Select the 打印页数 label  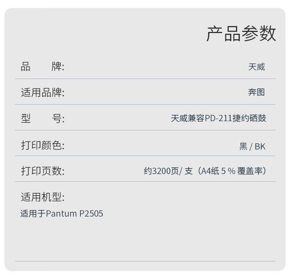click(x=43, y=171)
